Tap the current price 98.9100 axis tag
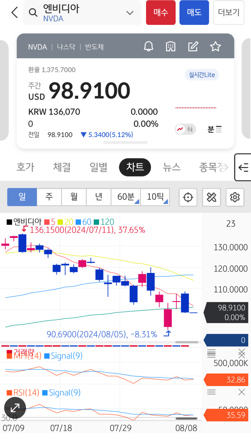The height and width of the screenshot is (439, 251). 226,313
